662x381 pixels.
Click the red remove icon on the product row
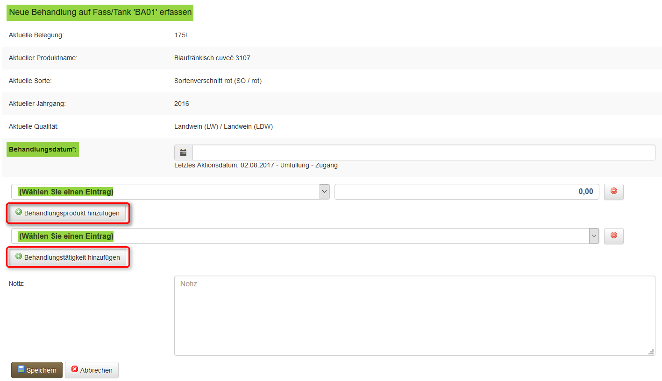point(613,191)
